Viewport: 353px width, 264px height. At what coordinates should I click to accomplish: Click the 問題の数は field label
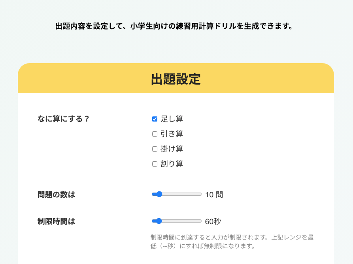coord(56,195)
